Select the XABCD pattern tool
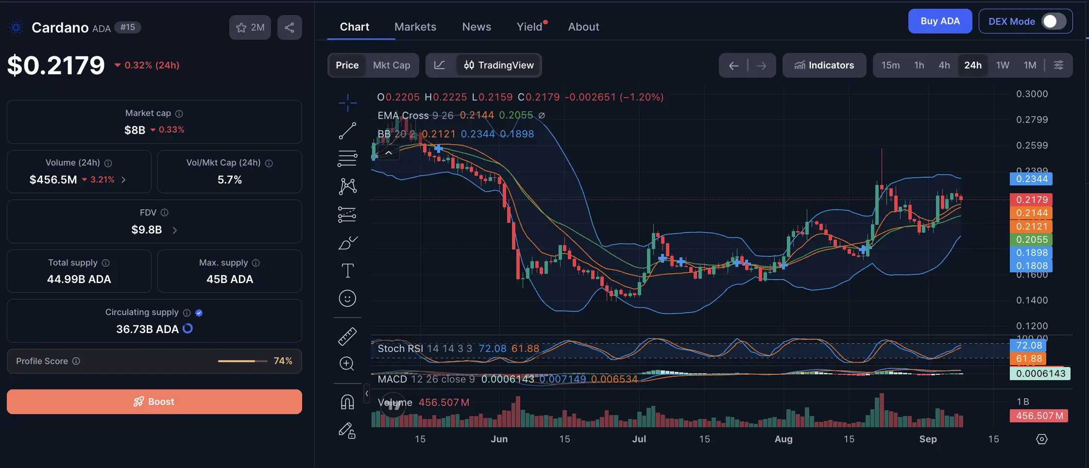Viewport: 1089px width, 468px height. tap(347, 186)
